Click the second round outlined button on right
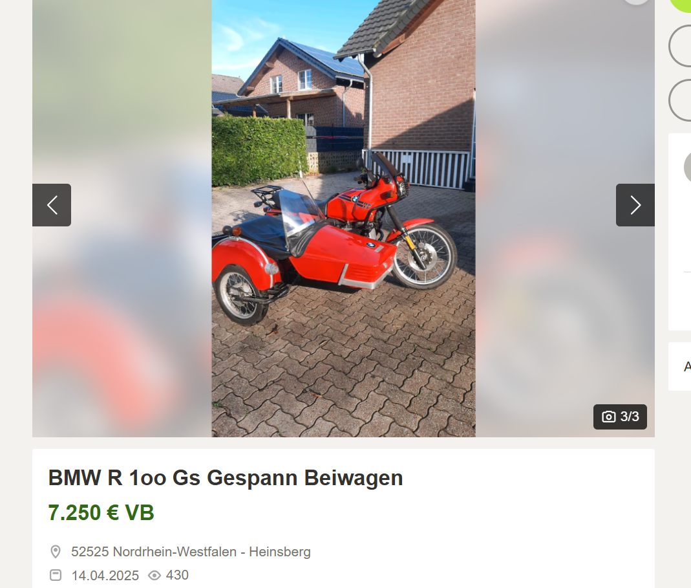691x588 pixels. point(680,100)
